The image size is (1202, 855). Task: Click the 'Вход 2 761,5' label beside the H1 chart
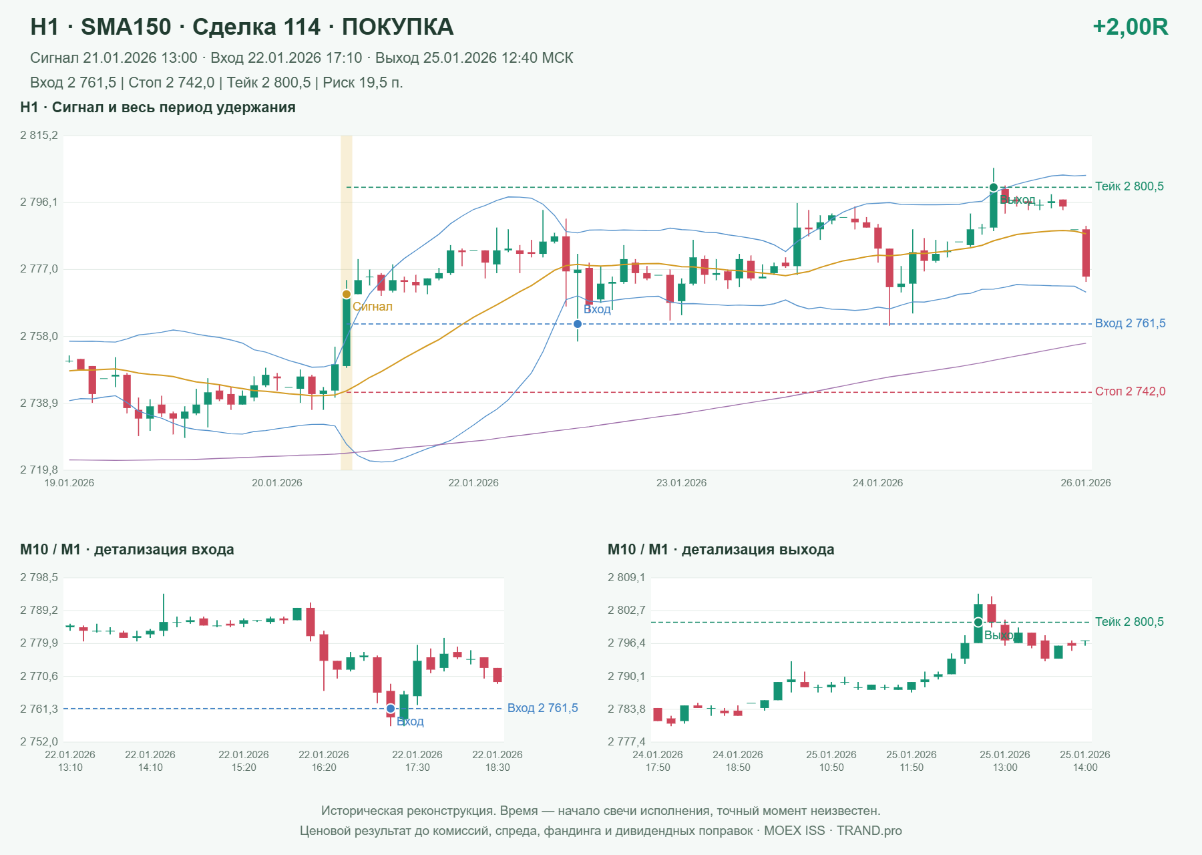pyautogui.click(x=1130, y=323)
